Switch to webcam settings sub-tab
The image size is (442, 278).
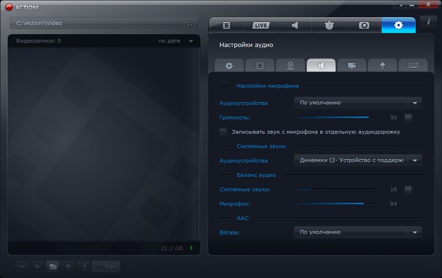290,65
